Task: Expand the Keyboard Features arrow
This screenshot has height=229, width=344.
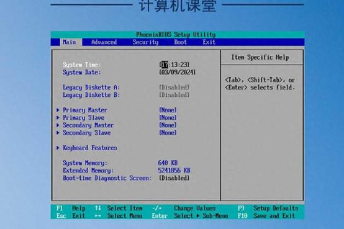Action: pyautogui.click(x=58, y=148)
